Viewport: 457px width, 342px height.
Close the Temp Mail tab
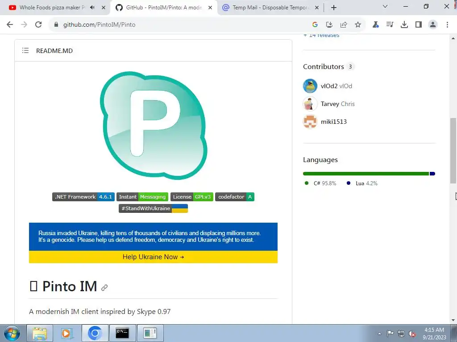pyautogui.click(x=317, y=8)
